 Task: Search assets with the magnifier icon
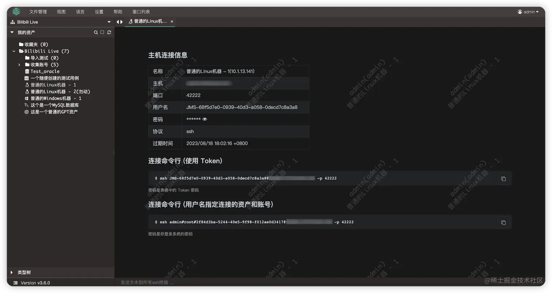pyautogui.click(x=96, y=32)
